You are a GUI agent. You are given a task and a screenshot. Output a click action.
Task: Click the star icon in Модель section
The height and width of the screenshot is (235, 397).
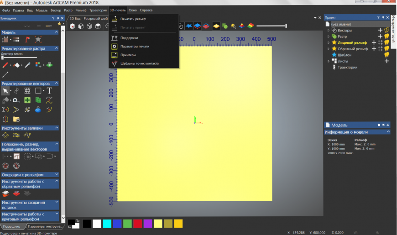pos(38,40)
